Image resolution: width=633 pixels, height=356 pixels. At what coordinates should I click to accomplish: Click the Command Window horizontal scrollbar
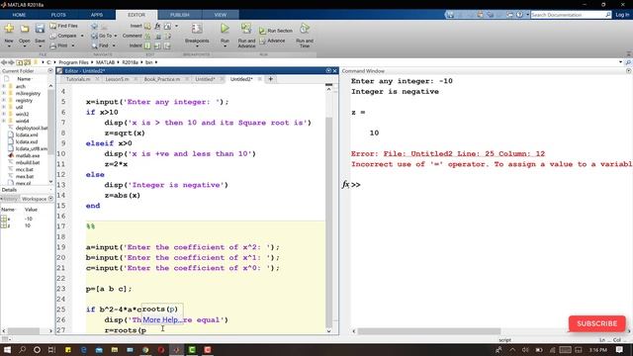429,331
